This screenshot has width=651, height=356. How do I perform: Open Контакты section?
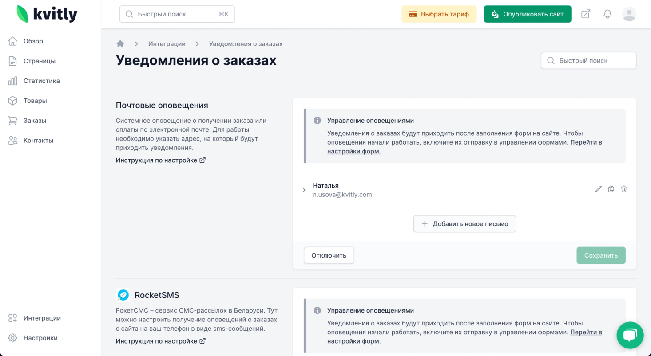[x=38, y=141]
